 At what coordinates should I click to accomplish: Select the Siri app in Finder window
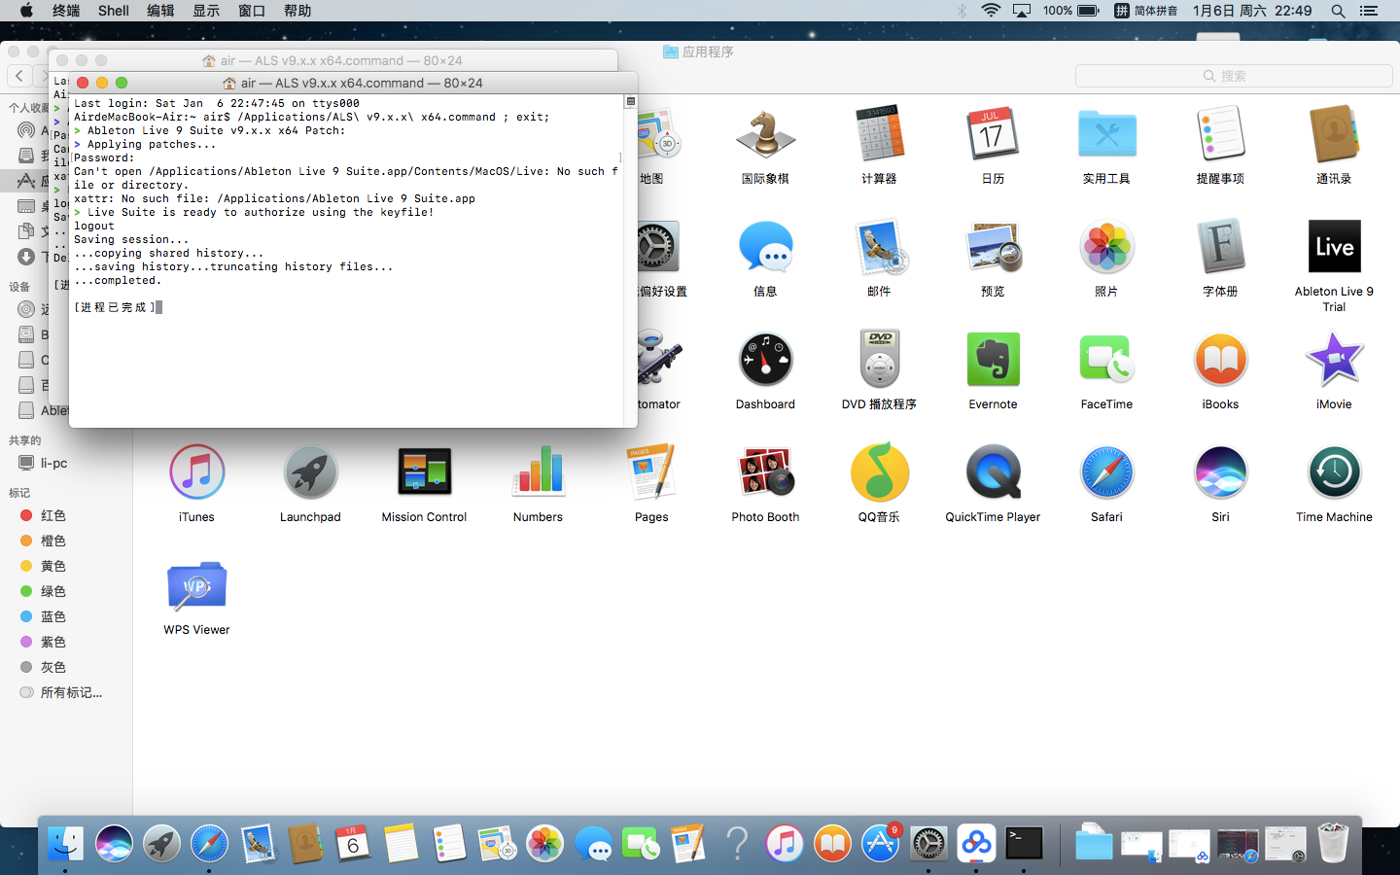pos(1220,473)
